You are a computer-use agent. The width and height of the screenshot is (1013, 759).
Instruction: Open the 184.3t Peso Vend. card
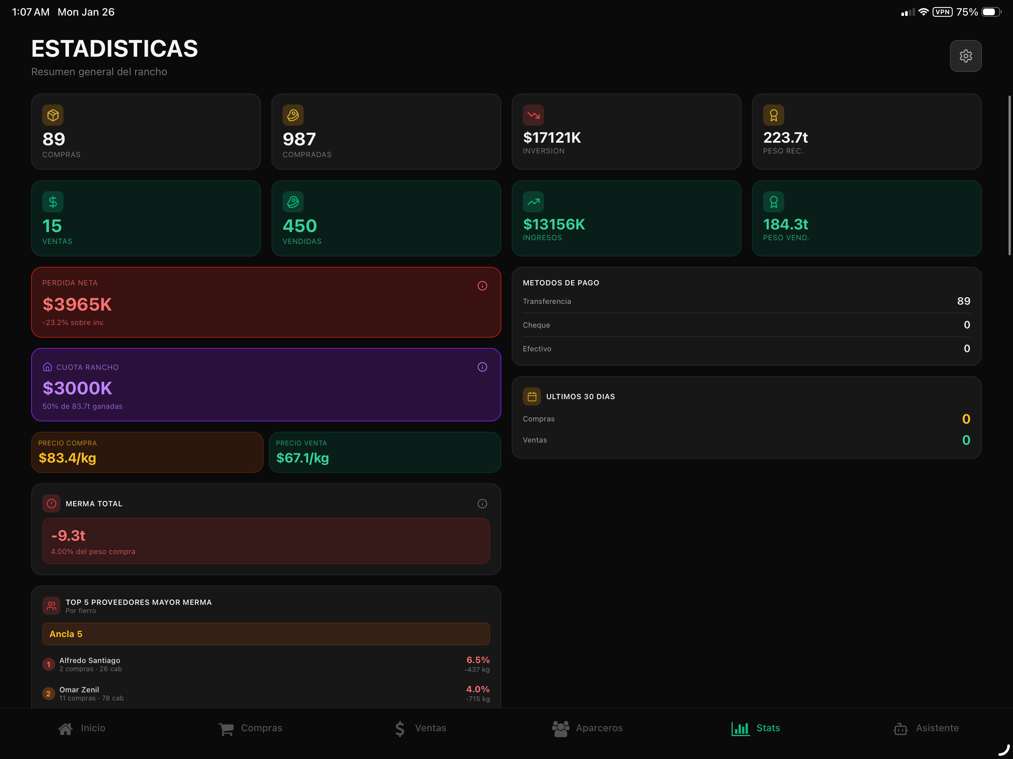point(867,218)
